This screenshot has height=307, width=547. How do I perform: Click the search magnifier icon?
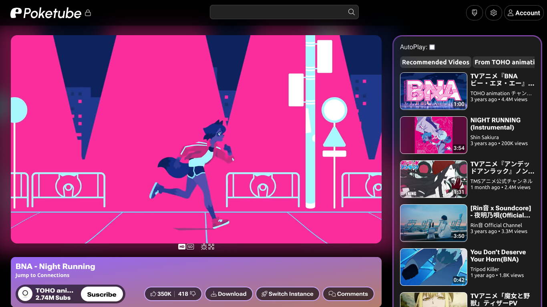(x=351, y=12)
